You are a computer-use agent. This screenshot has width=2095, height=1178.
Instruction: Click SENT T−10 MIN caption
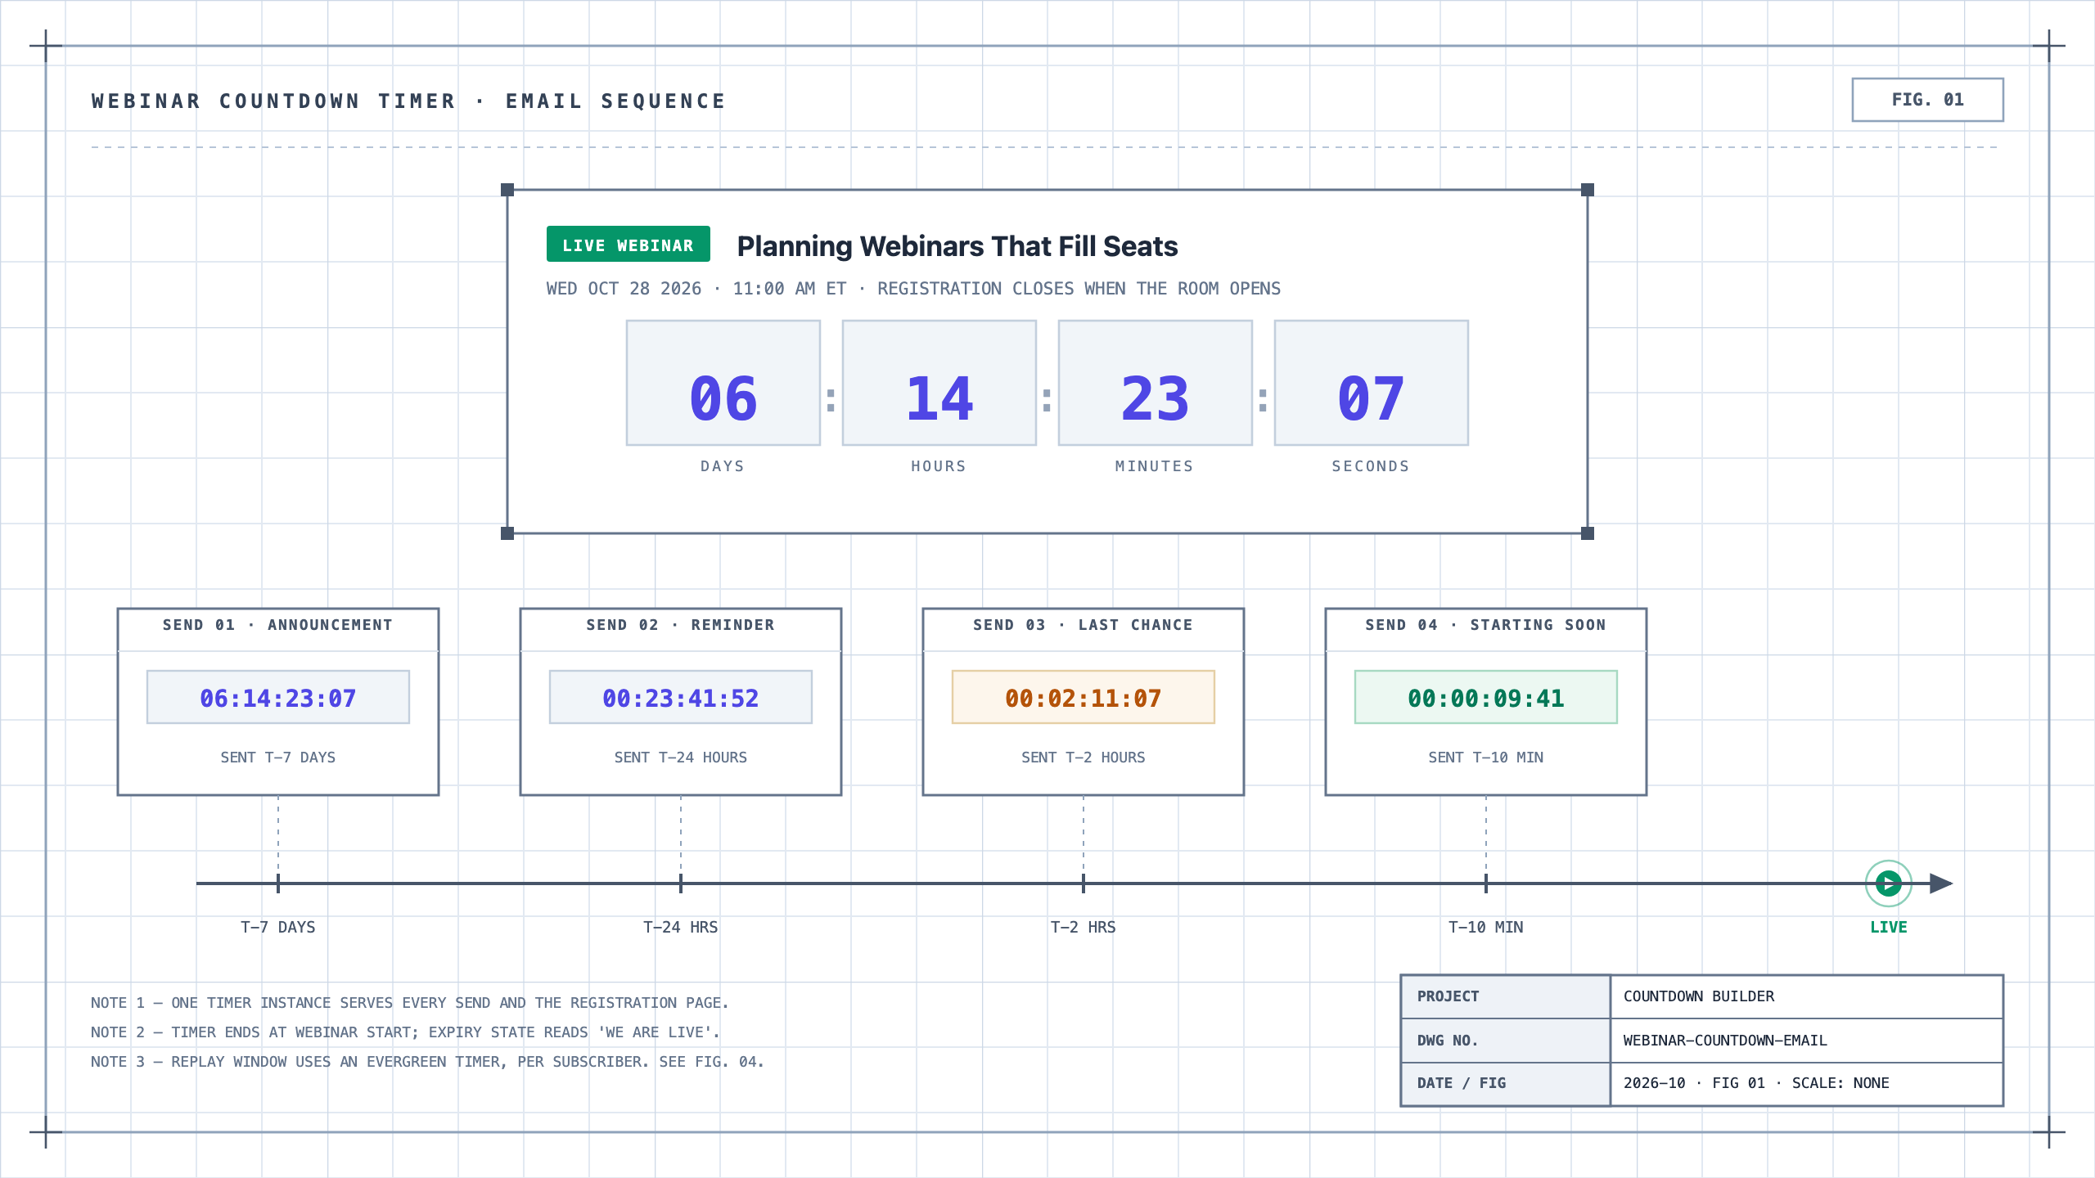click(1486, 758)
